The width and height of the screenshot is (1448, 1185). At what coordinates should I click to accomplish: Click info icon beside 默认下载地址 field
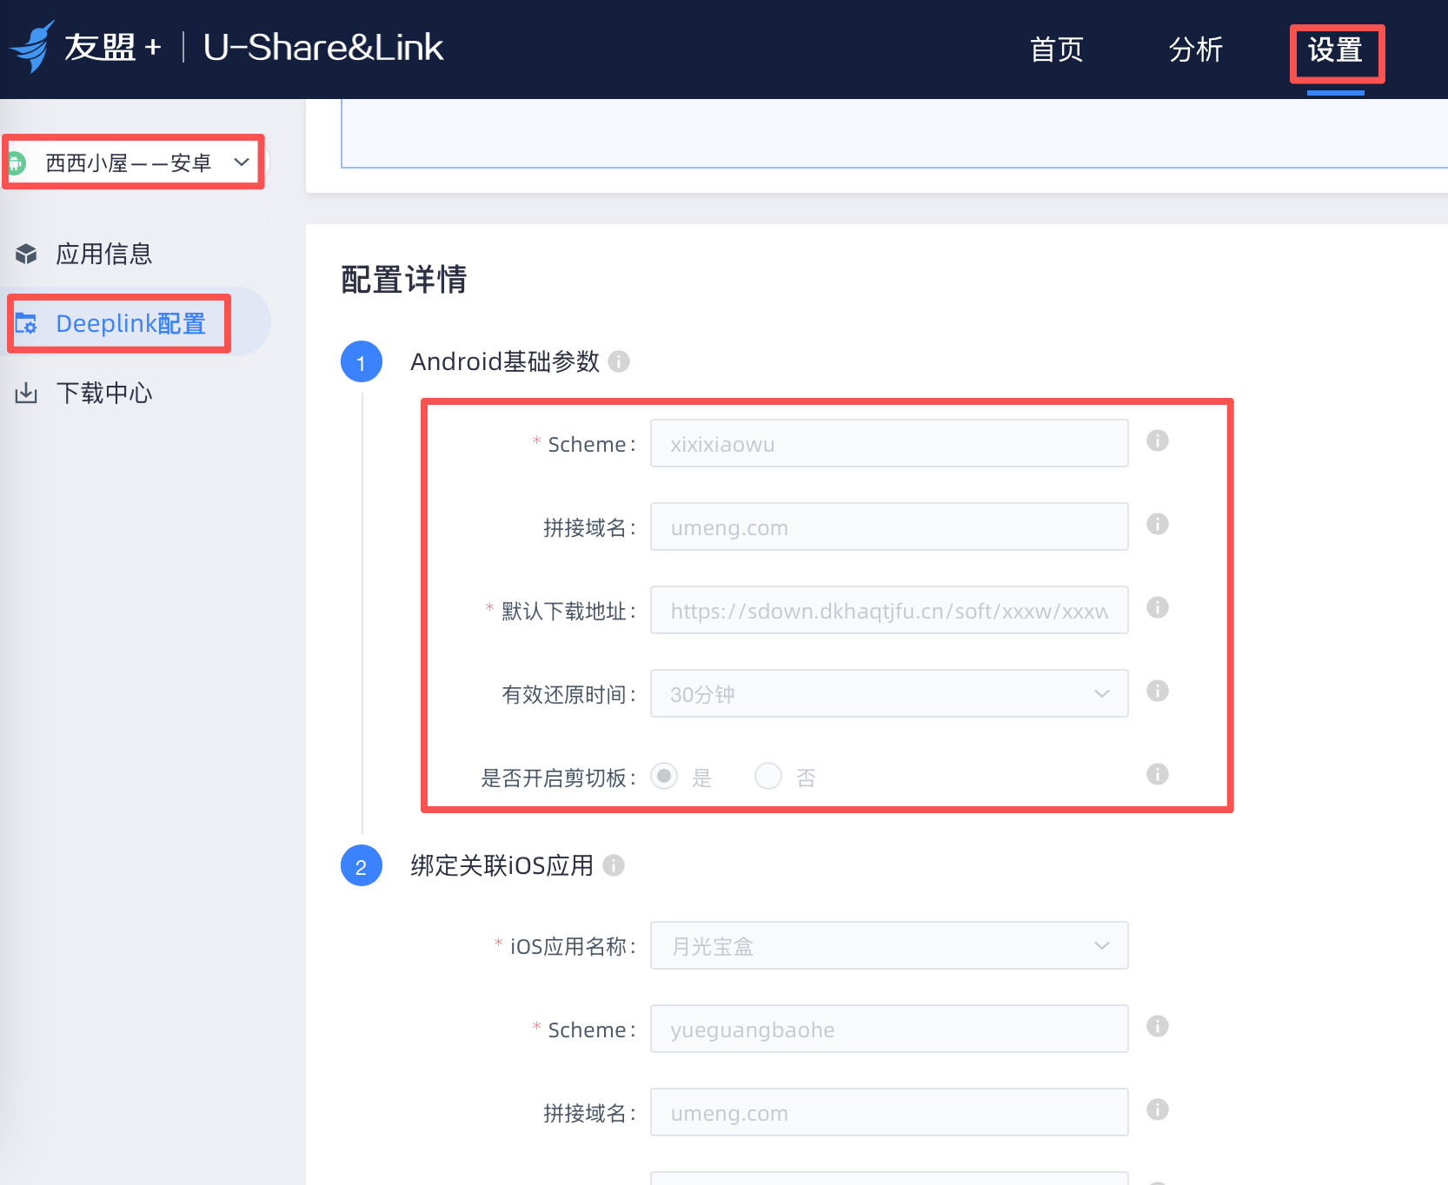pyautogui.click(x=1157, y=607)
